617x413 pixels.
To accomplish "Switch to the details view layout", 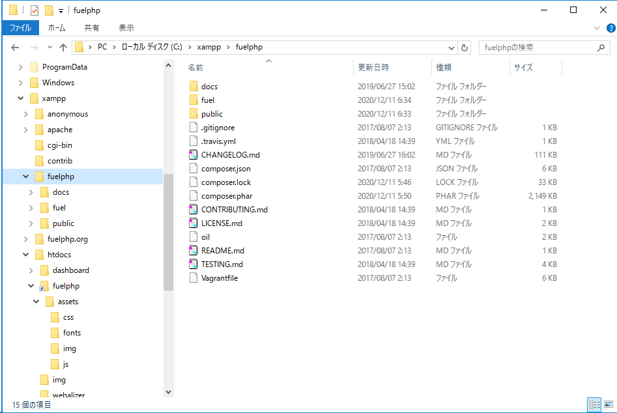I will pos(594,405).
